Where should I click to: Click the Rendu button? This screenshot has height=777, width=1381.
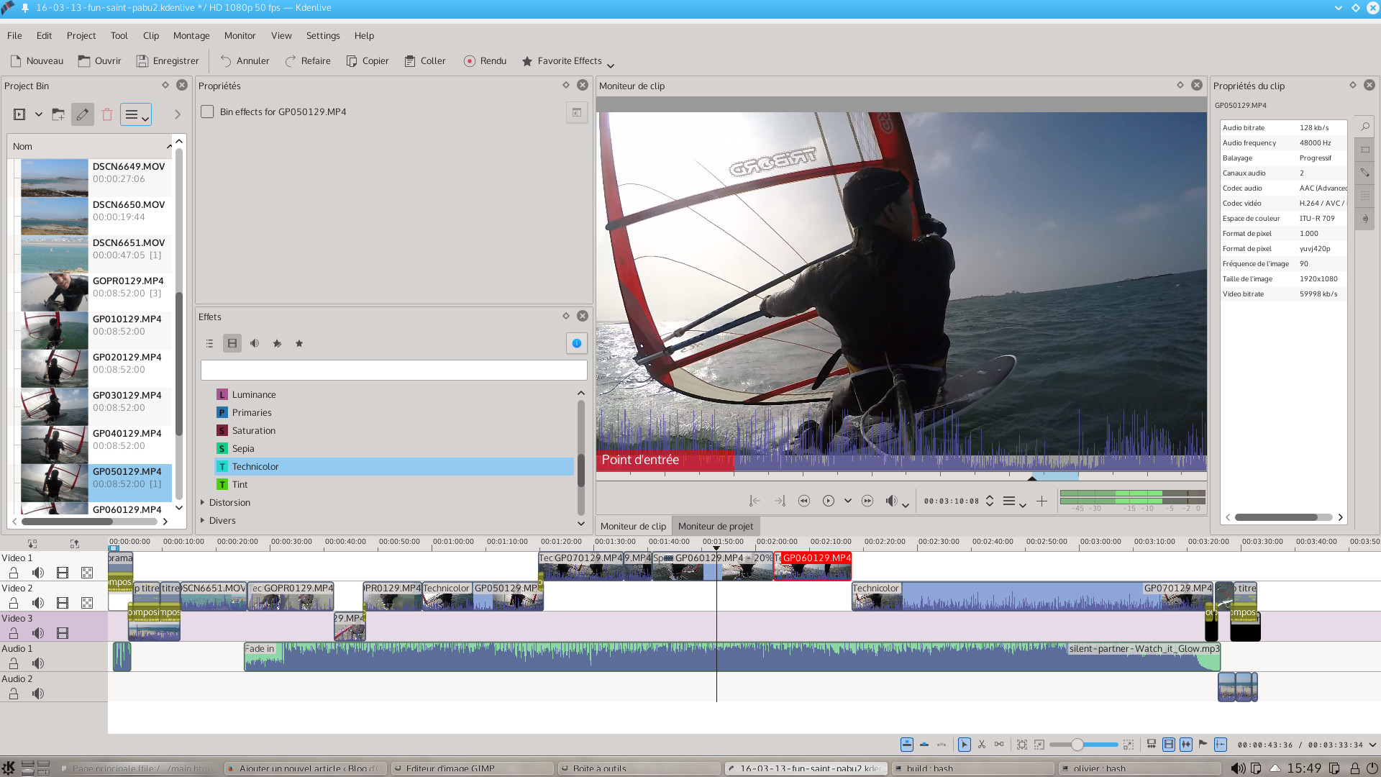point(486,61)
